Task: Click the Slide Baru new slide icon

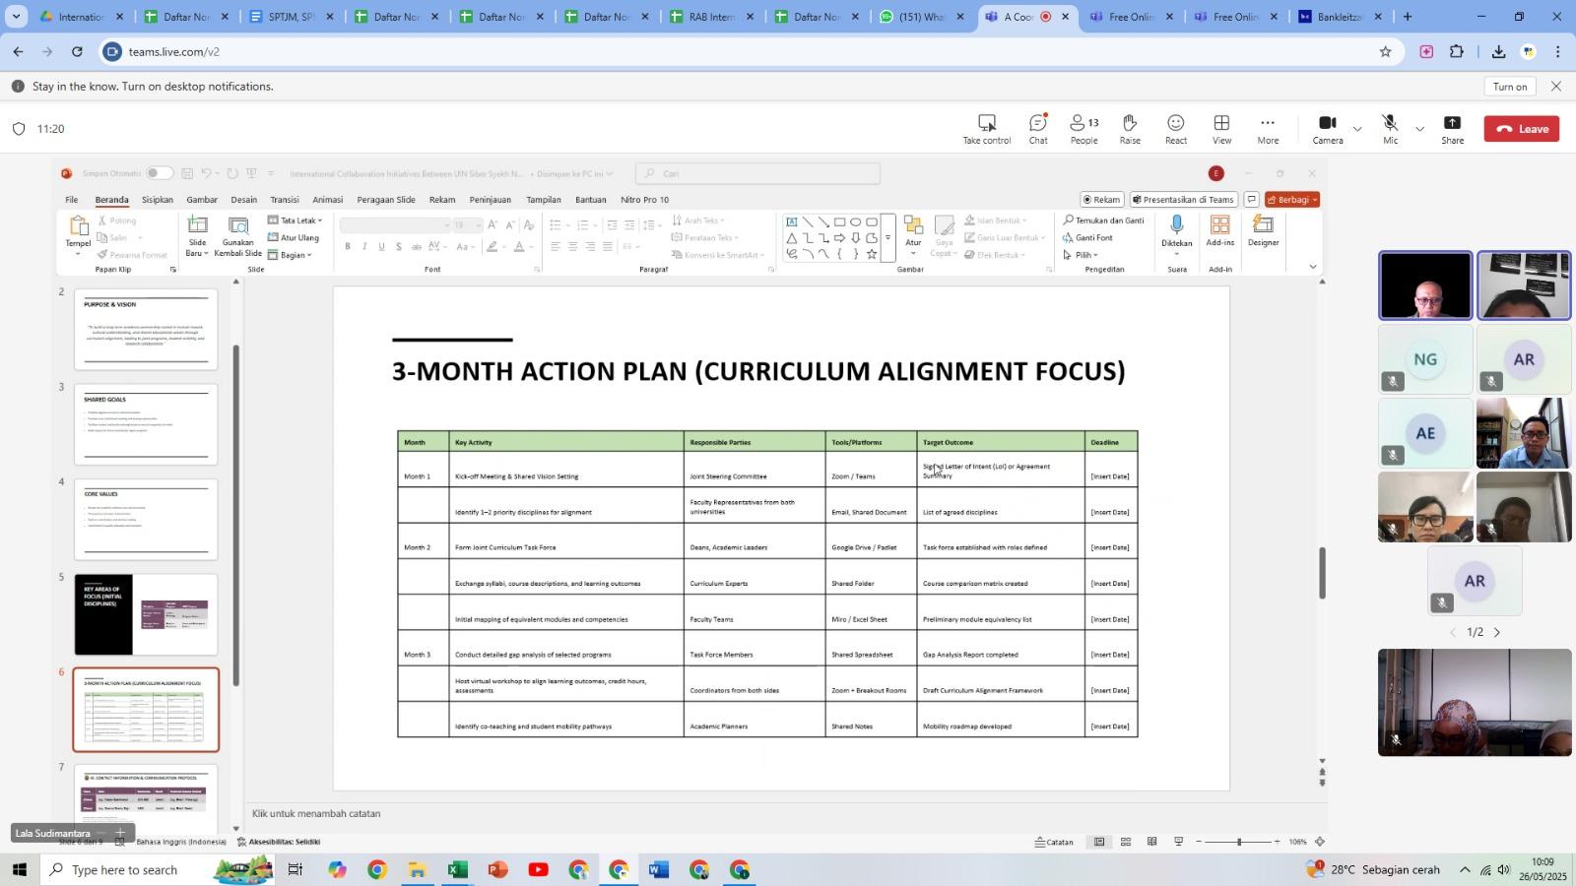Action: [x=198, y=226]
